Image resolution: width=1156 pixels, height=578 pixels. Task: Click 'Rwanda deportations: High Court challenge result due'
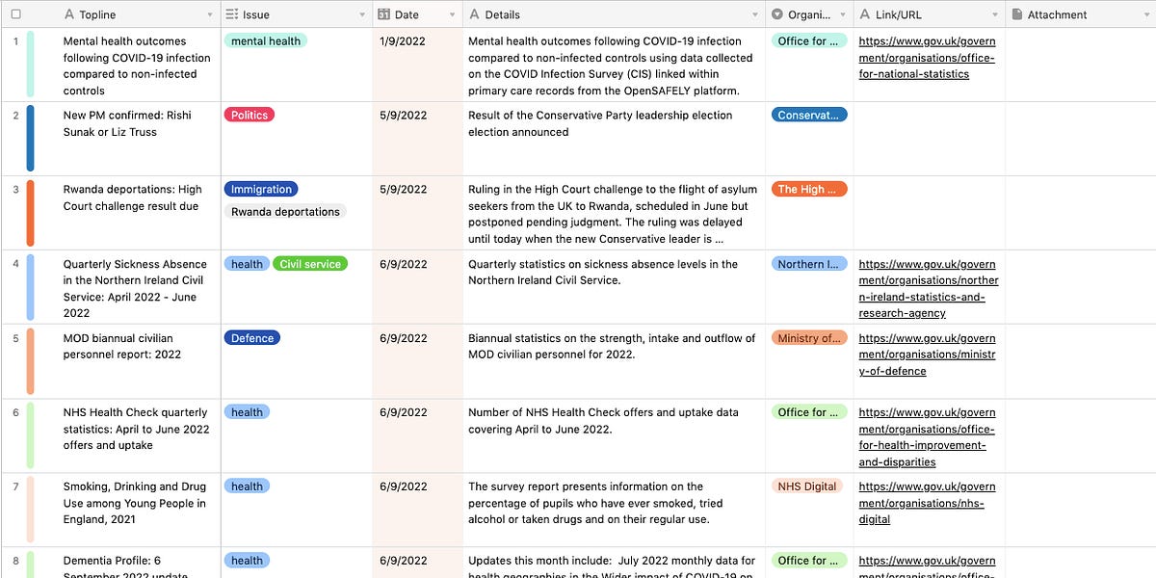click(132, 197)
